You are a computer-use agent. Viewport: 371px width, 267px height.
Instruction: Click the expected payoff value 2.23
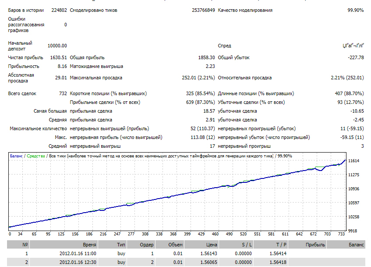coord(210,66)
